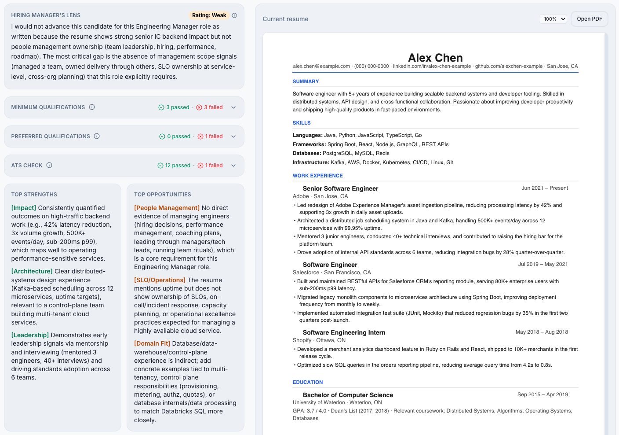
Task: Expand the Minimum Qualifications section
Action: click(x=233, y=107)
